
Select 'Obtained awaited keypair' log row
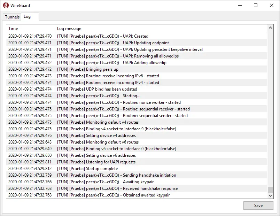click(x=137, y=195)
